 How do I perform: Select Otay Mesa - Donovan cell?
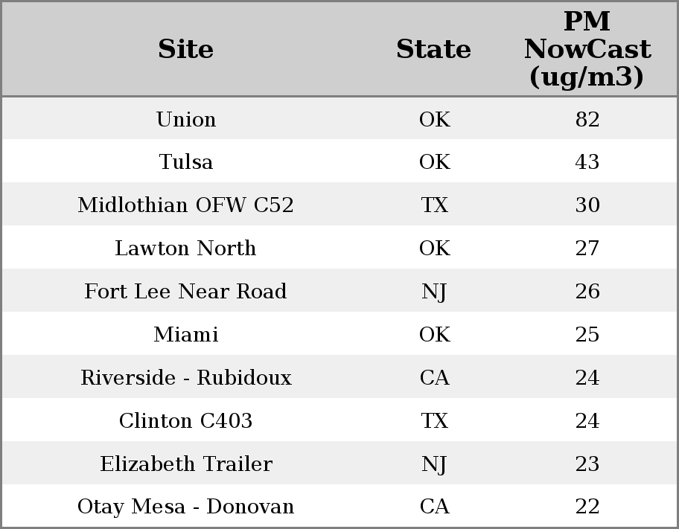pyautogui.click(x=185, y=507)
